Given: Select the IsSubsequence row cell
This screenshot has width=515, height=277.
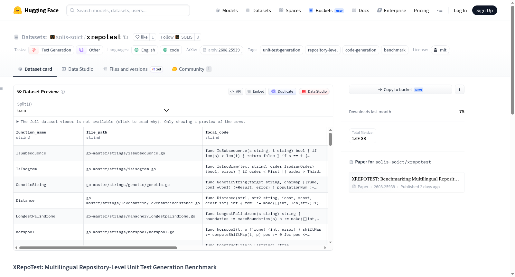Looking at the screenshot, I should 48,153.
